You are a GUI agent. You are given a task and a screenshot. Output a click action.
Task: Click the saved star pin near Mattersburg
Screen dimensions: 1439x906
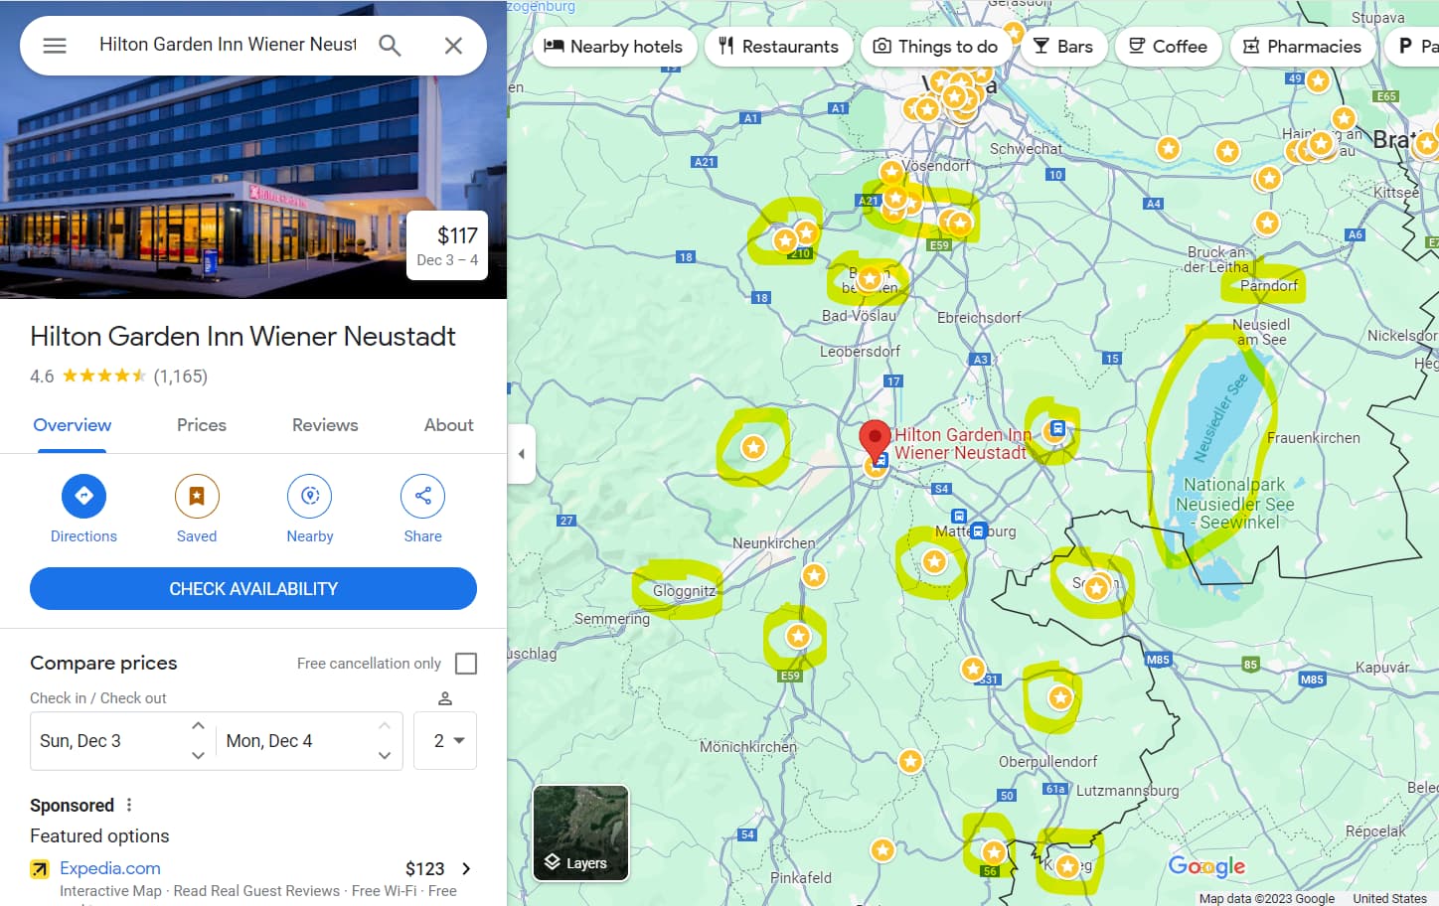click(x=934, y=562)
